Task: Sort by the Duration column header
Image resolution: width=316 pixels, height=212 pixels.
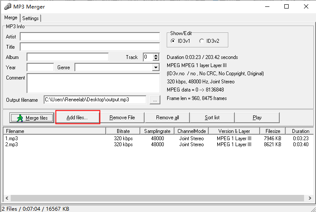Action: [300, 131]
